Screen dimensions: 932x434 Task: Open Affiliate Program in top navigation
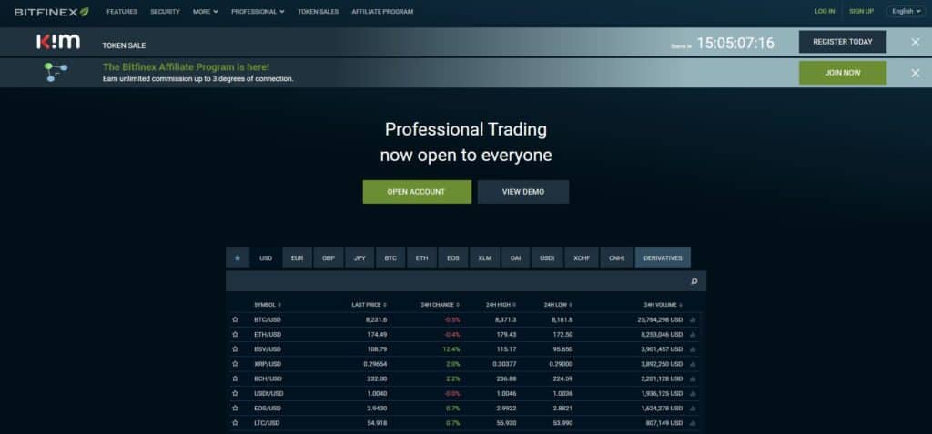coord(382,11)
